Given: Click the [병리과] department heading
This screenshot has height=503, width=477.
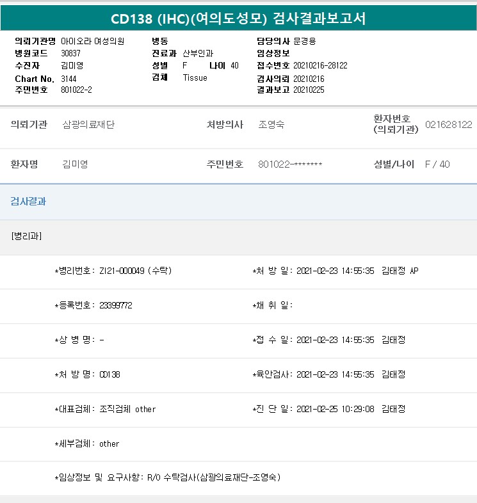Looking at the screenshot, I should 26,236.
